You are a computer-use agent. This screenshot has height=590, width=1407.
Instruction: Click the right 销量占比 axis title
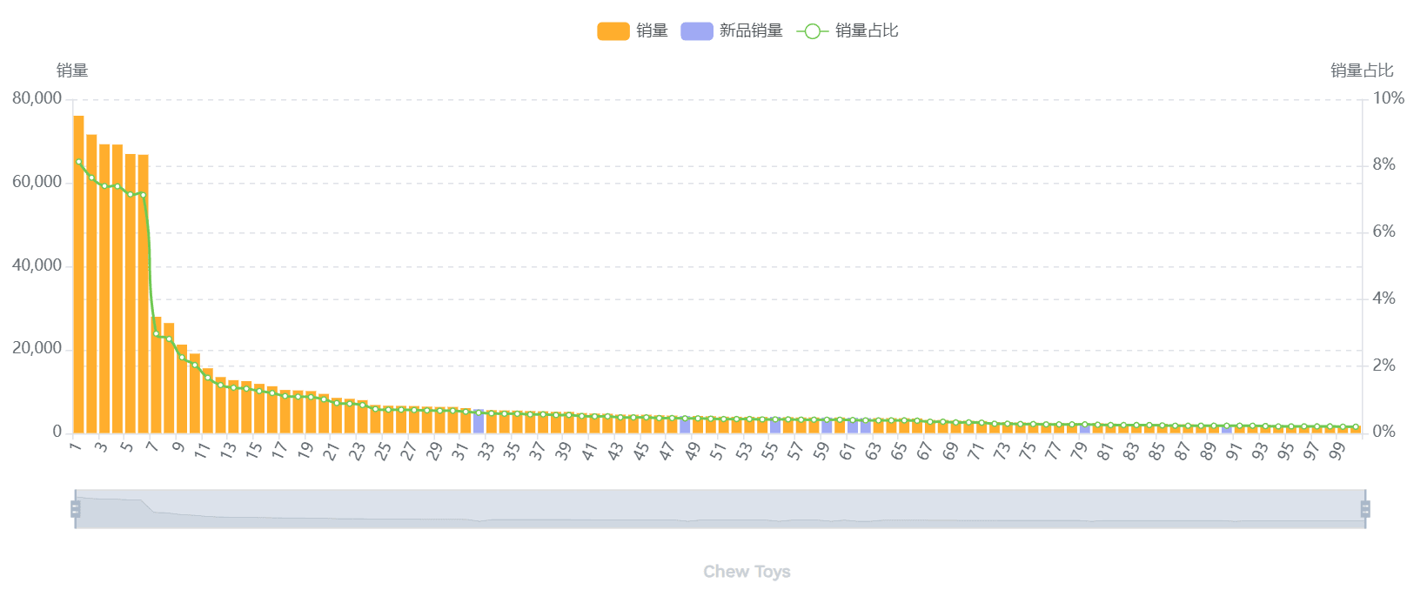(1362, 70)
